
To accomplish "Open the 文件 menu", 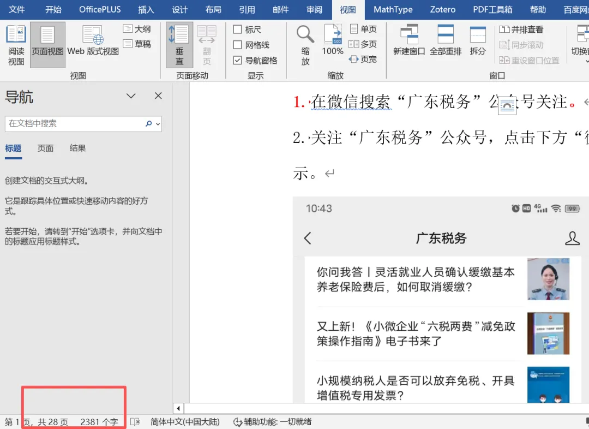I will (x=17, y=9).
